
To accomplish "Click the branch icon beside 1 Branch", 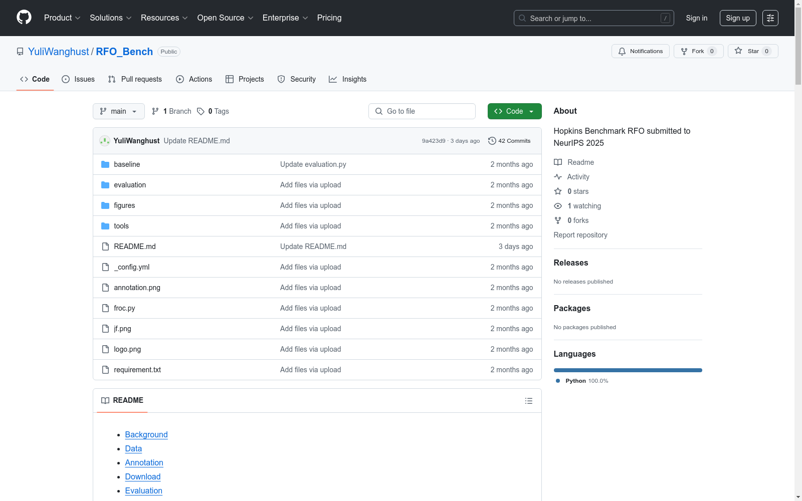I will pos(155,111).
